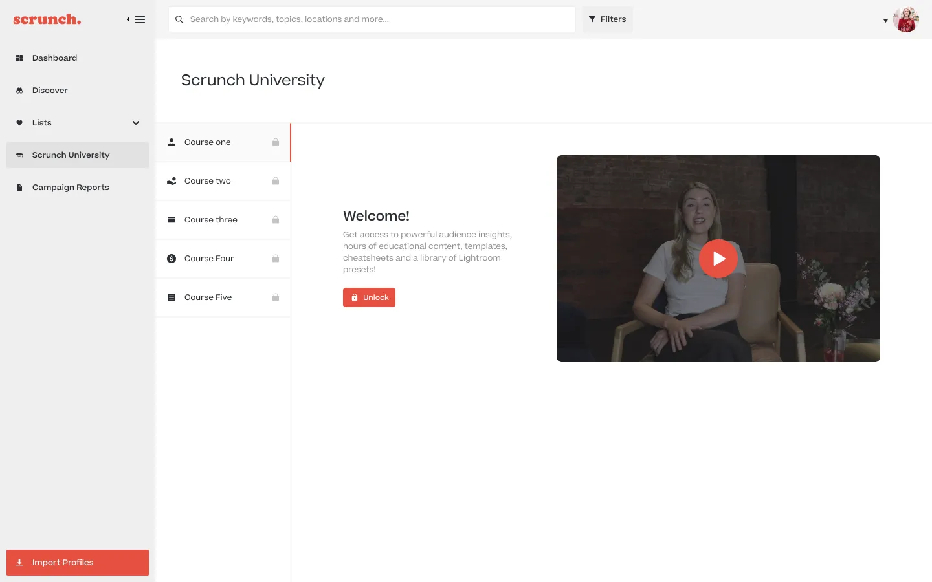Click the scrunch logo
The height and width of the screenshot is (582, 932).
click(47, 19)
